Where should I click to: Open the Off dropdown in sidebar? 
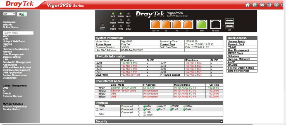pos(9,14)
